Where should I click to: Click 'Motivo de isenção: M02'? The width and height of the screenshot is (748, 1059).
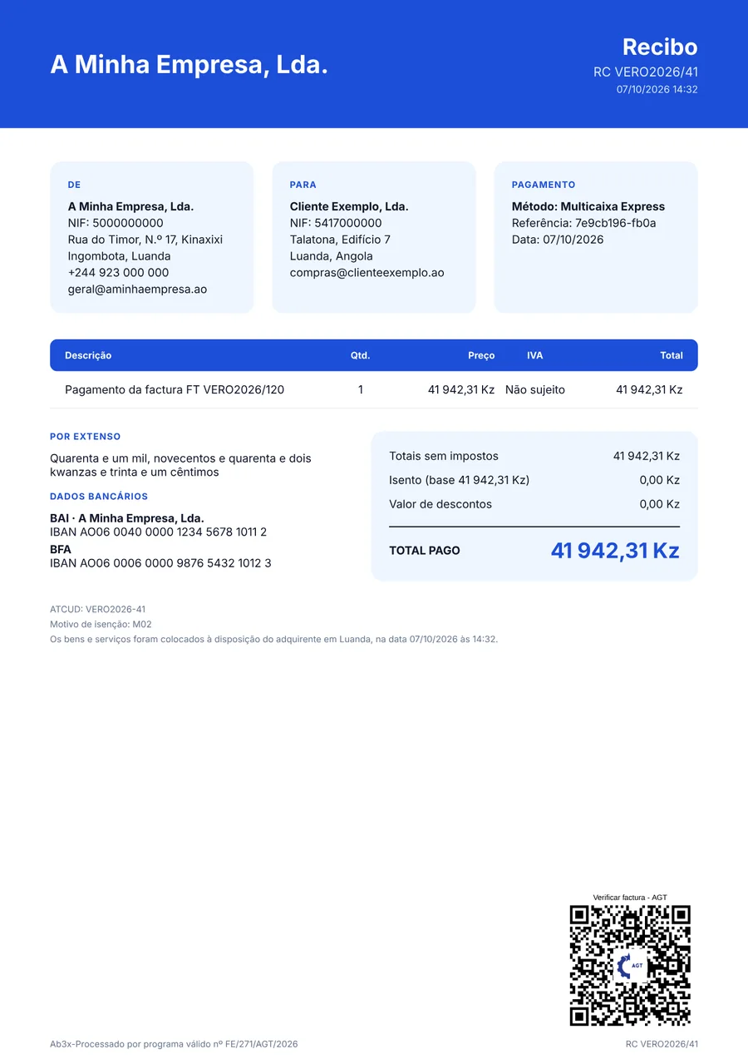[101, 624]
